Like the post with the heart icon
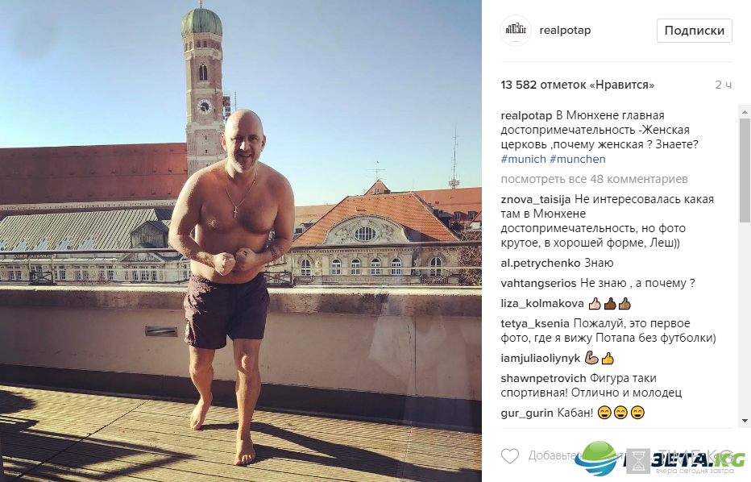751x482 pixels. [510, 455]
